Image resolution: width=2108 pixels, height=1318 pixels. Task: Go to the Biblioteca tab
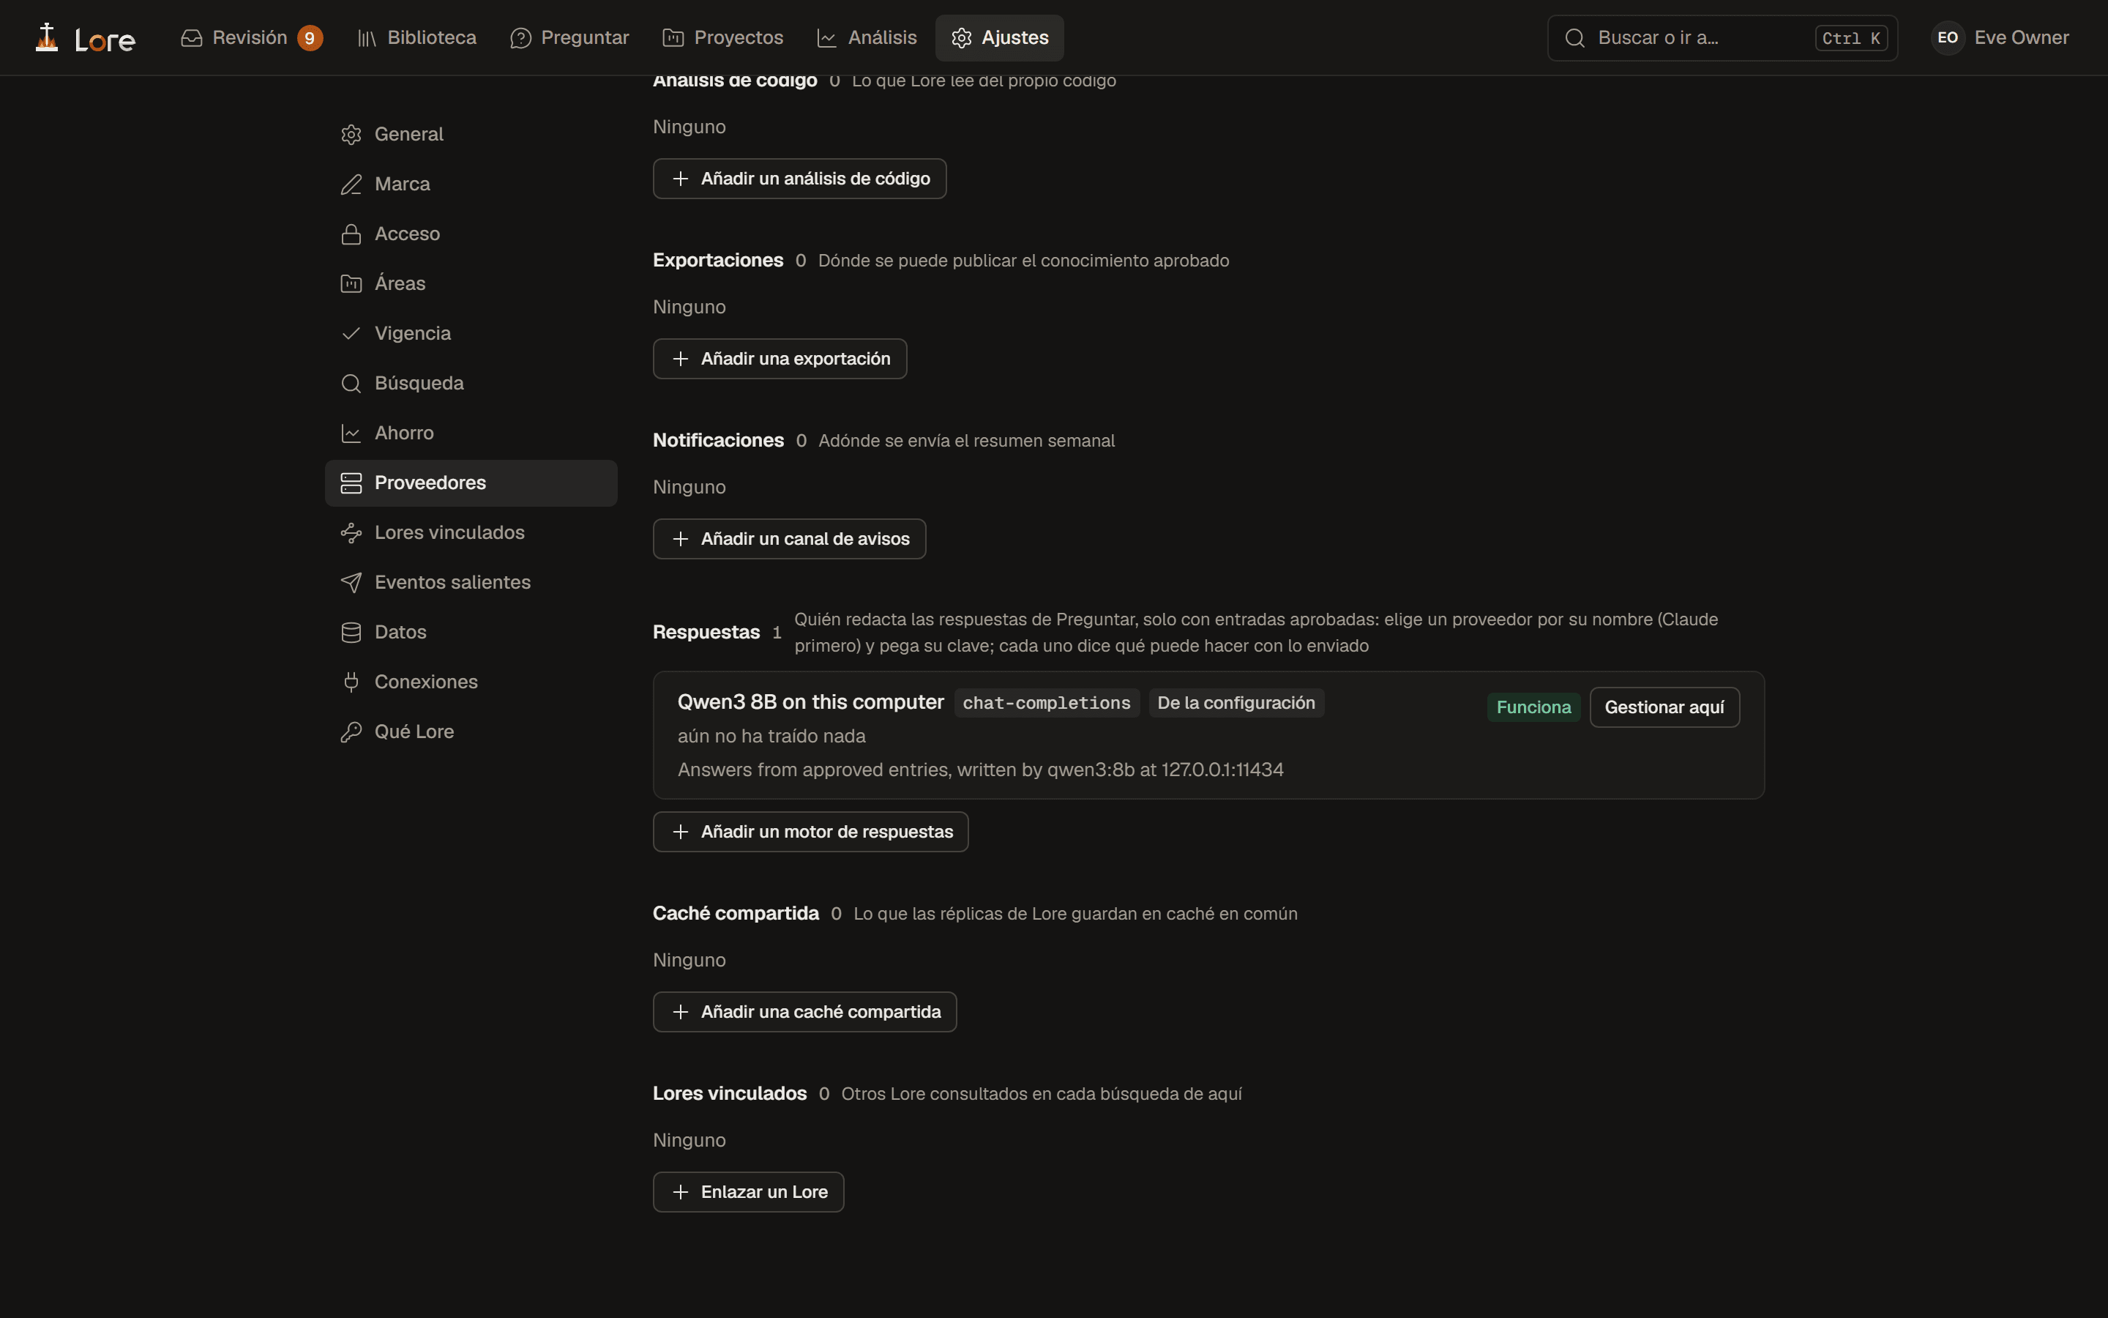click(x=416, y=37)
